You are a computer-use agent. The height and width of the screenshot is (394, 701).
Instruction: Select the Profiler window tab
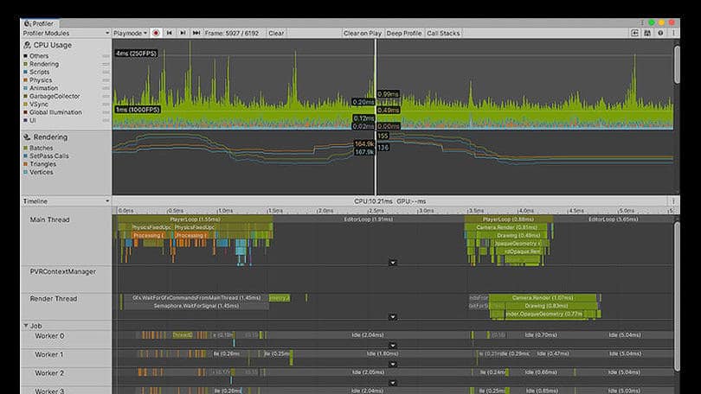(40, 23)
